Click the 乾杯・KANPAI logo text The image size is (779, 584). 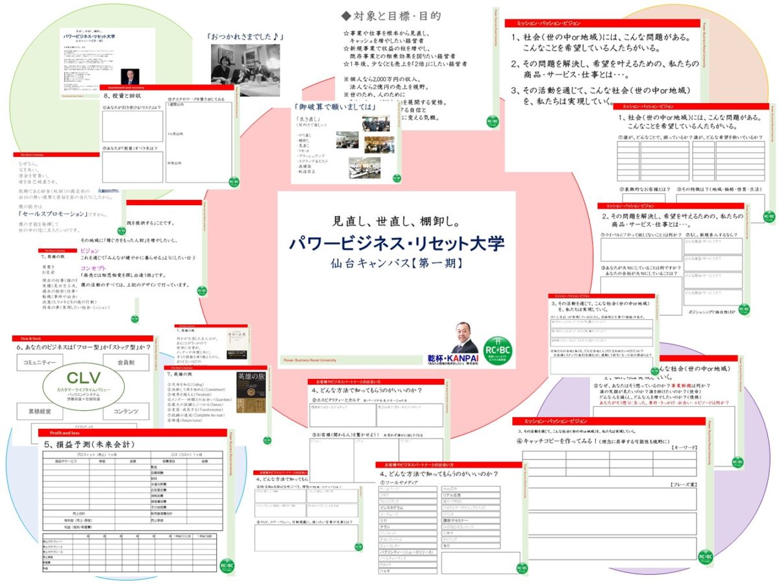[x=452, y=358]
